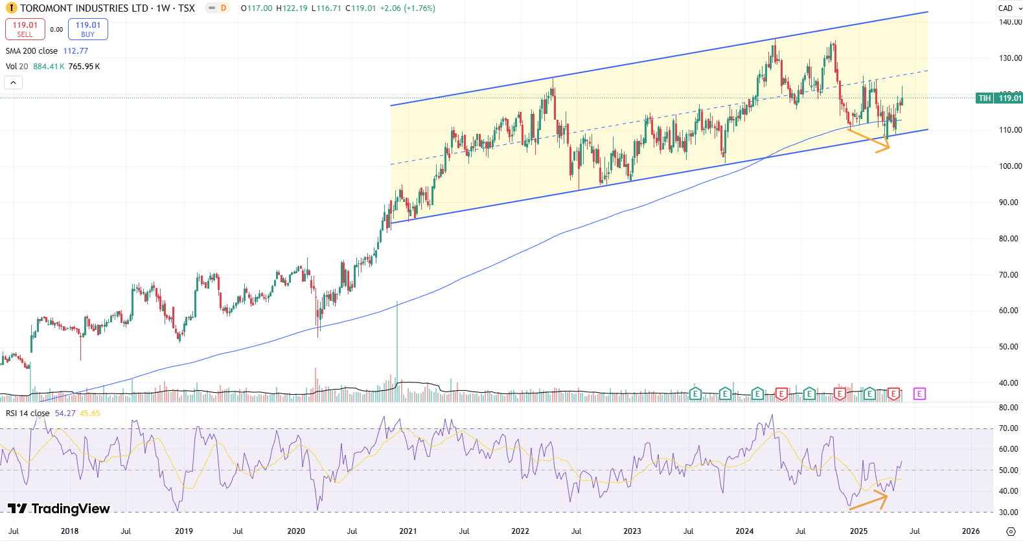Click the 0.00 spread value

click(57, 30)
